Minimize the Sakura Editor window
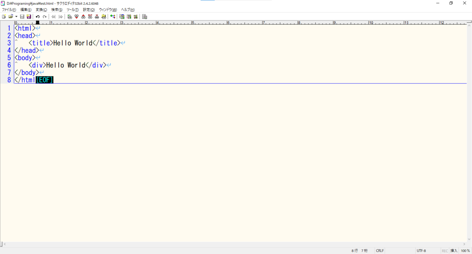 click(x=438, y=3)
